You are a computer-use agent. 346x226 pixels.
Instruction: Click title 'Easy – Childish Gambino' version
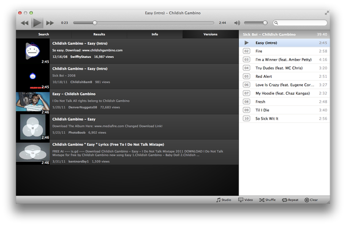pyautogui.click(x=74, y=94)
